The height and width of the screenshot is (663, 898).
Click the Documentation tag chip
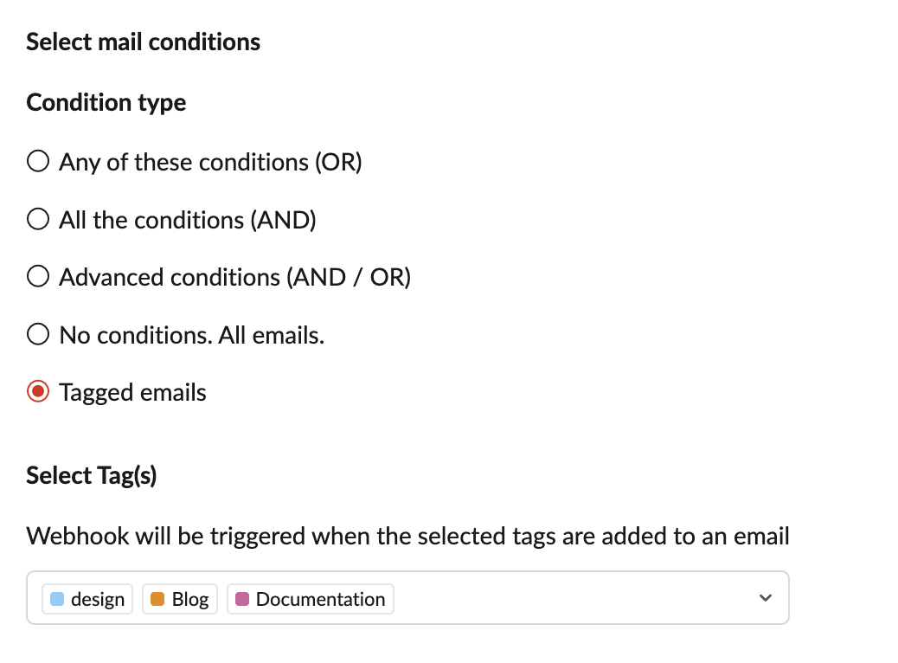point(311,600)
